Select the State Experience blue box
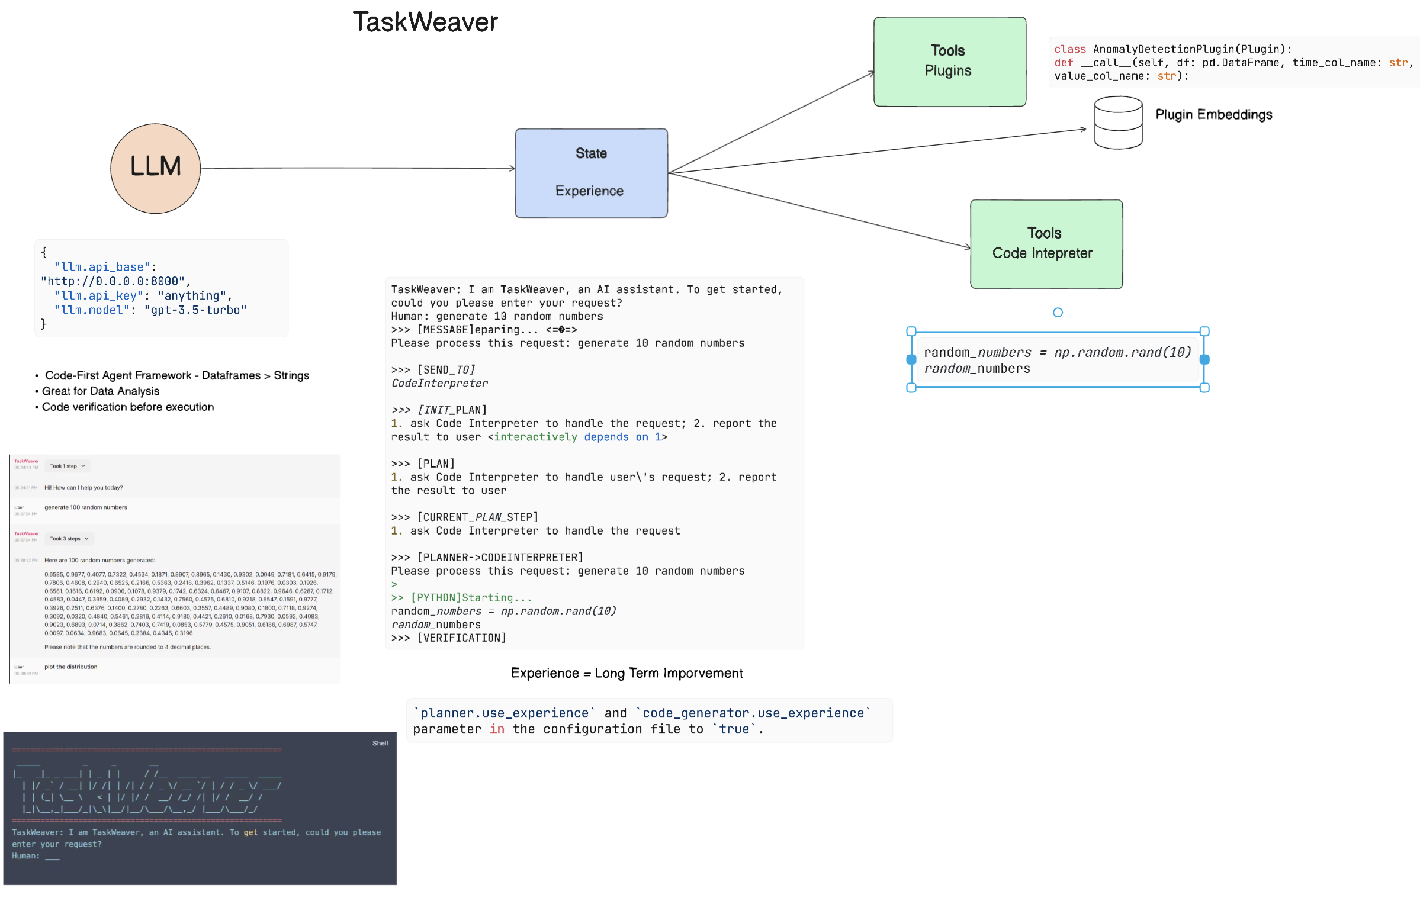1420x901 pixels. 591,173
